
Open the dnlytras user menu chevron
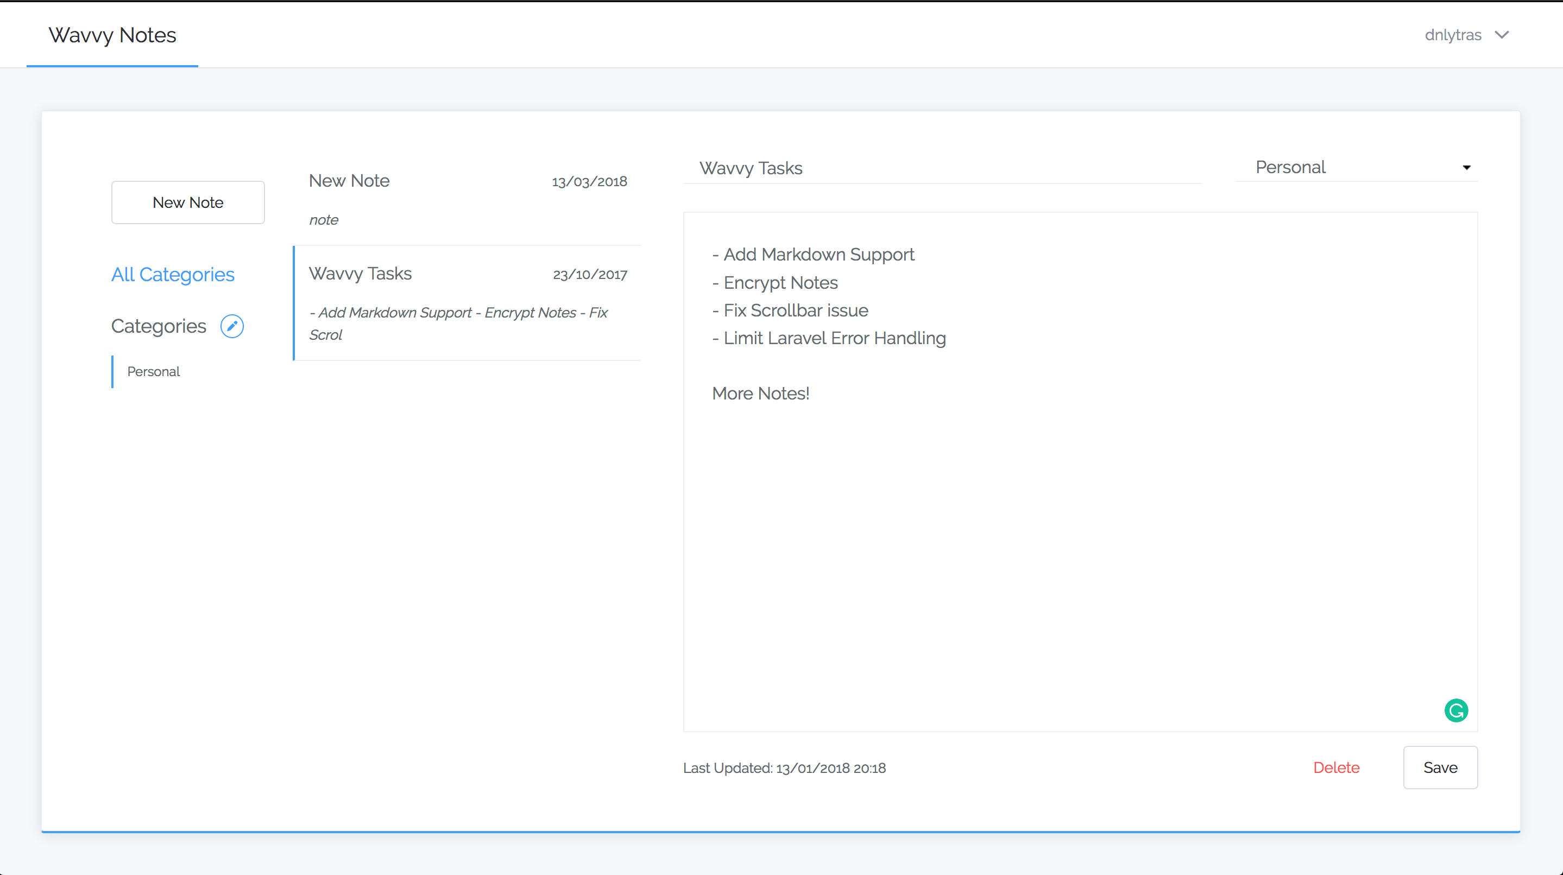[1502, 35]
